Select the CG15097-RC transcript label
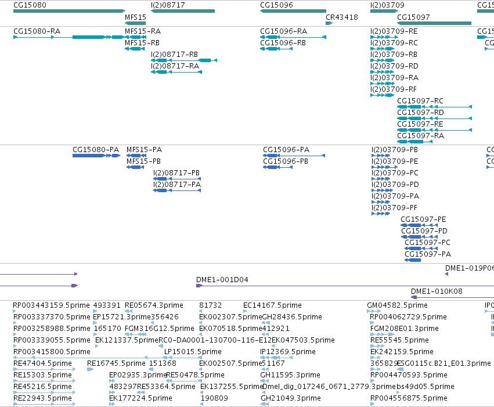 pyautogui.click(x=420, y=101)
